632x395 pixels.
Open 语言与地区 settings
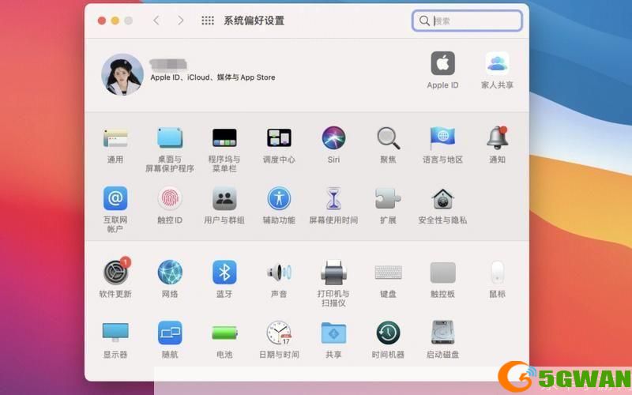(442, 139)
